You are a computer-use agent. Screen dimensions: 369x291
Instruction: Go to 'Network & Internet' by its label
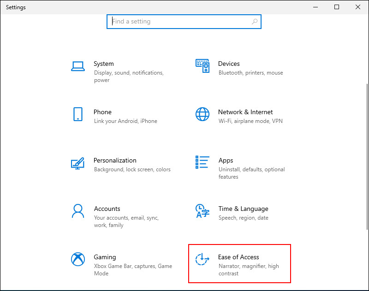(x=245, y=112)
